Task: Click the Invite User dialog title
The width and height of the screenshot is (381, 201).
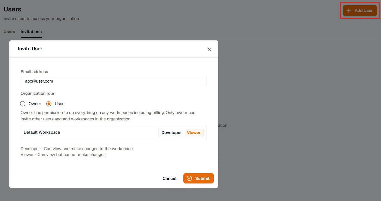Action: click(30, 49)
